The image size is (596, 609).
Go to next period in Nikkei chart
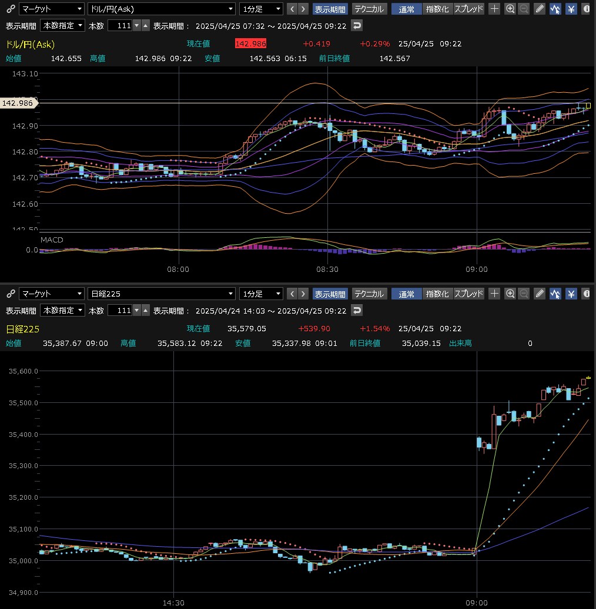point(303,294)
